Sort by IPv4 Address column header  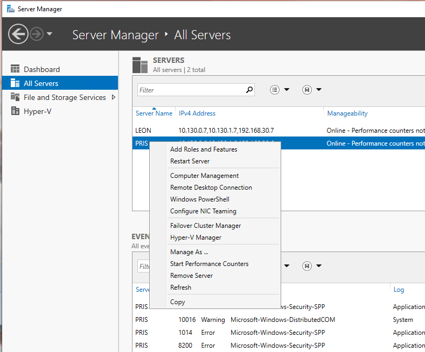pos(197,113)
